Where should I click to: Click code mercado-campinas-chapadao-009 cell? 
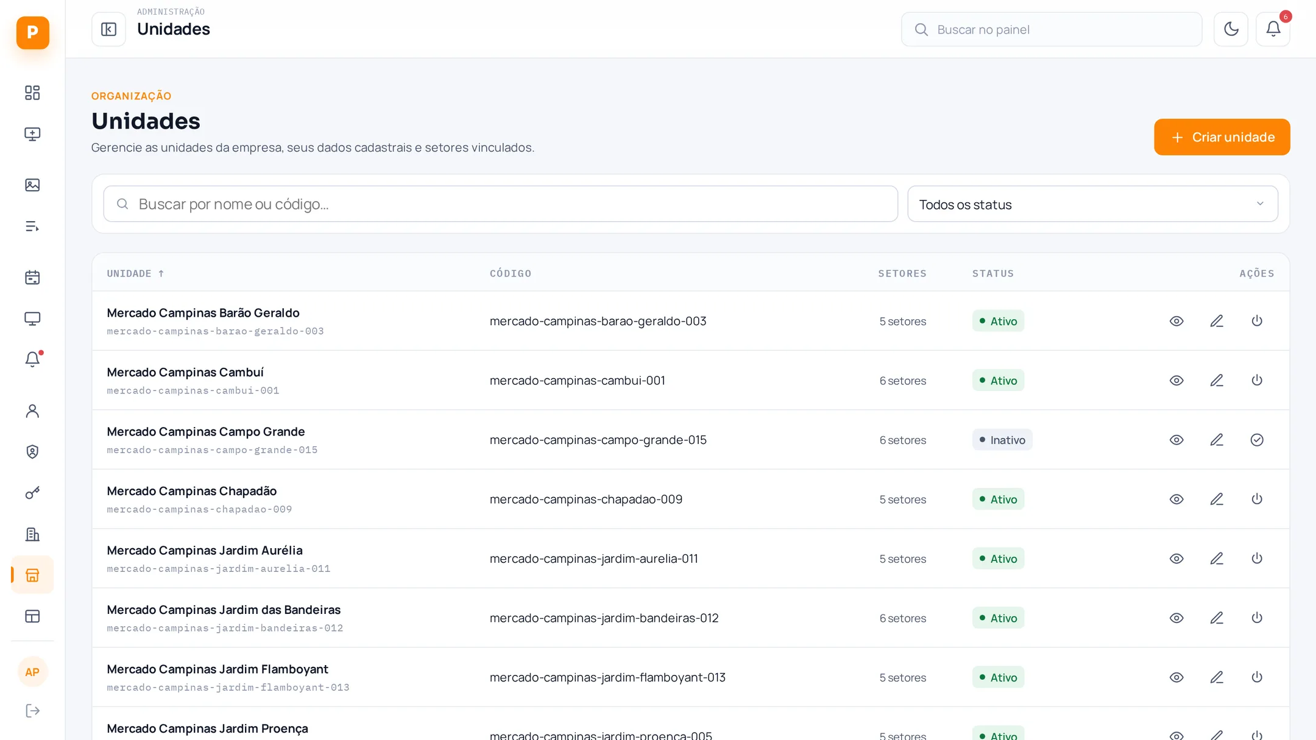pos(586,499)
